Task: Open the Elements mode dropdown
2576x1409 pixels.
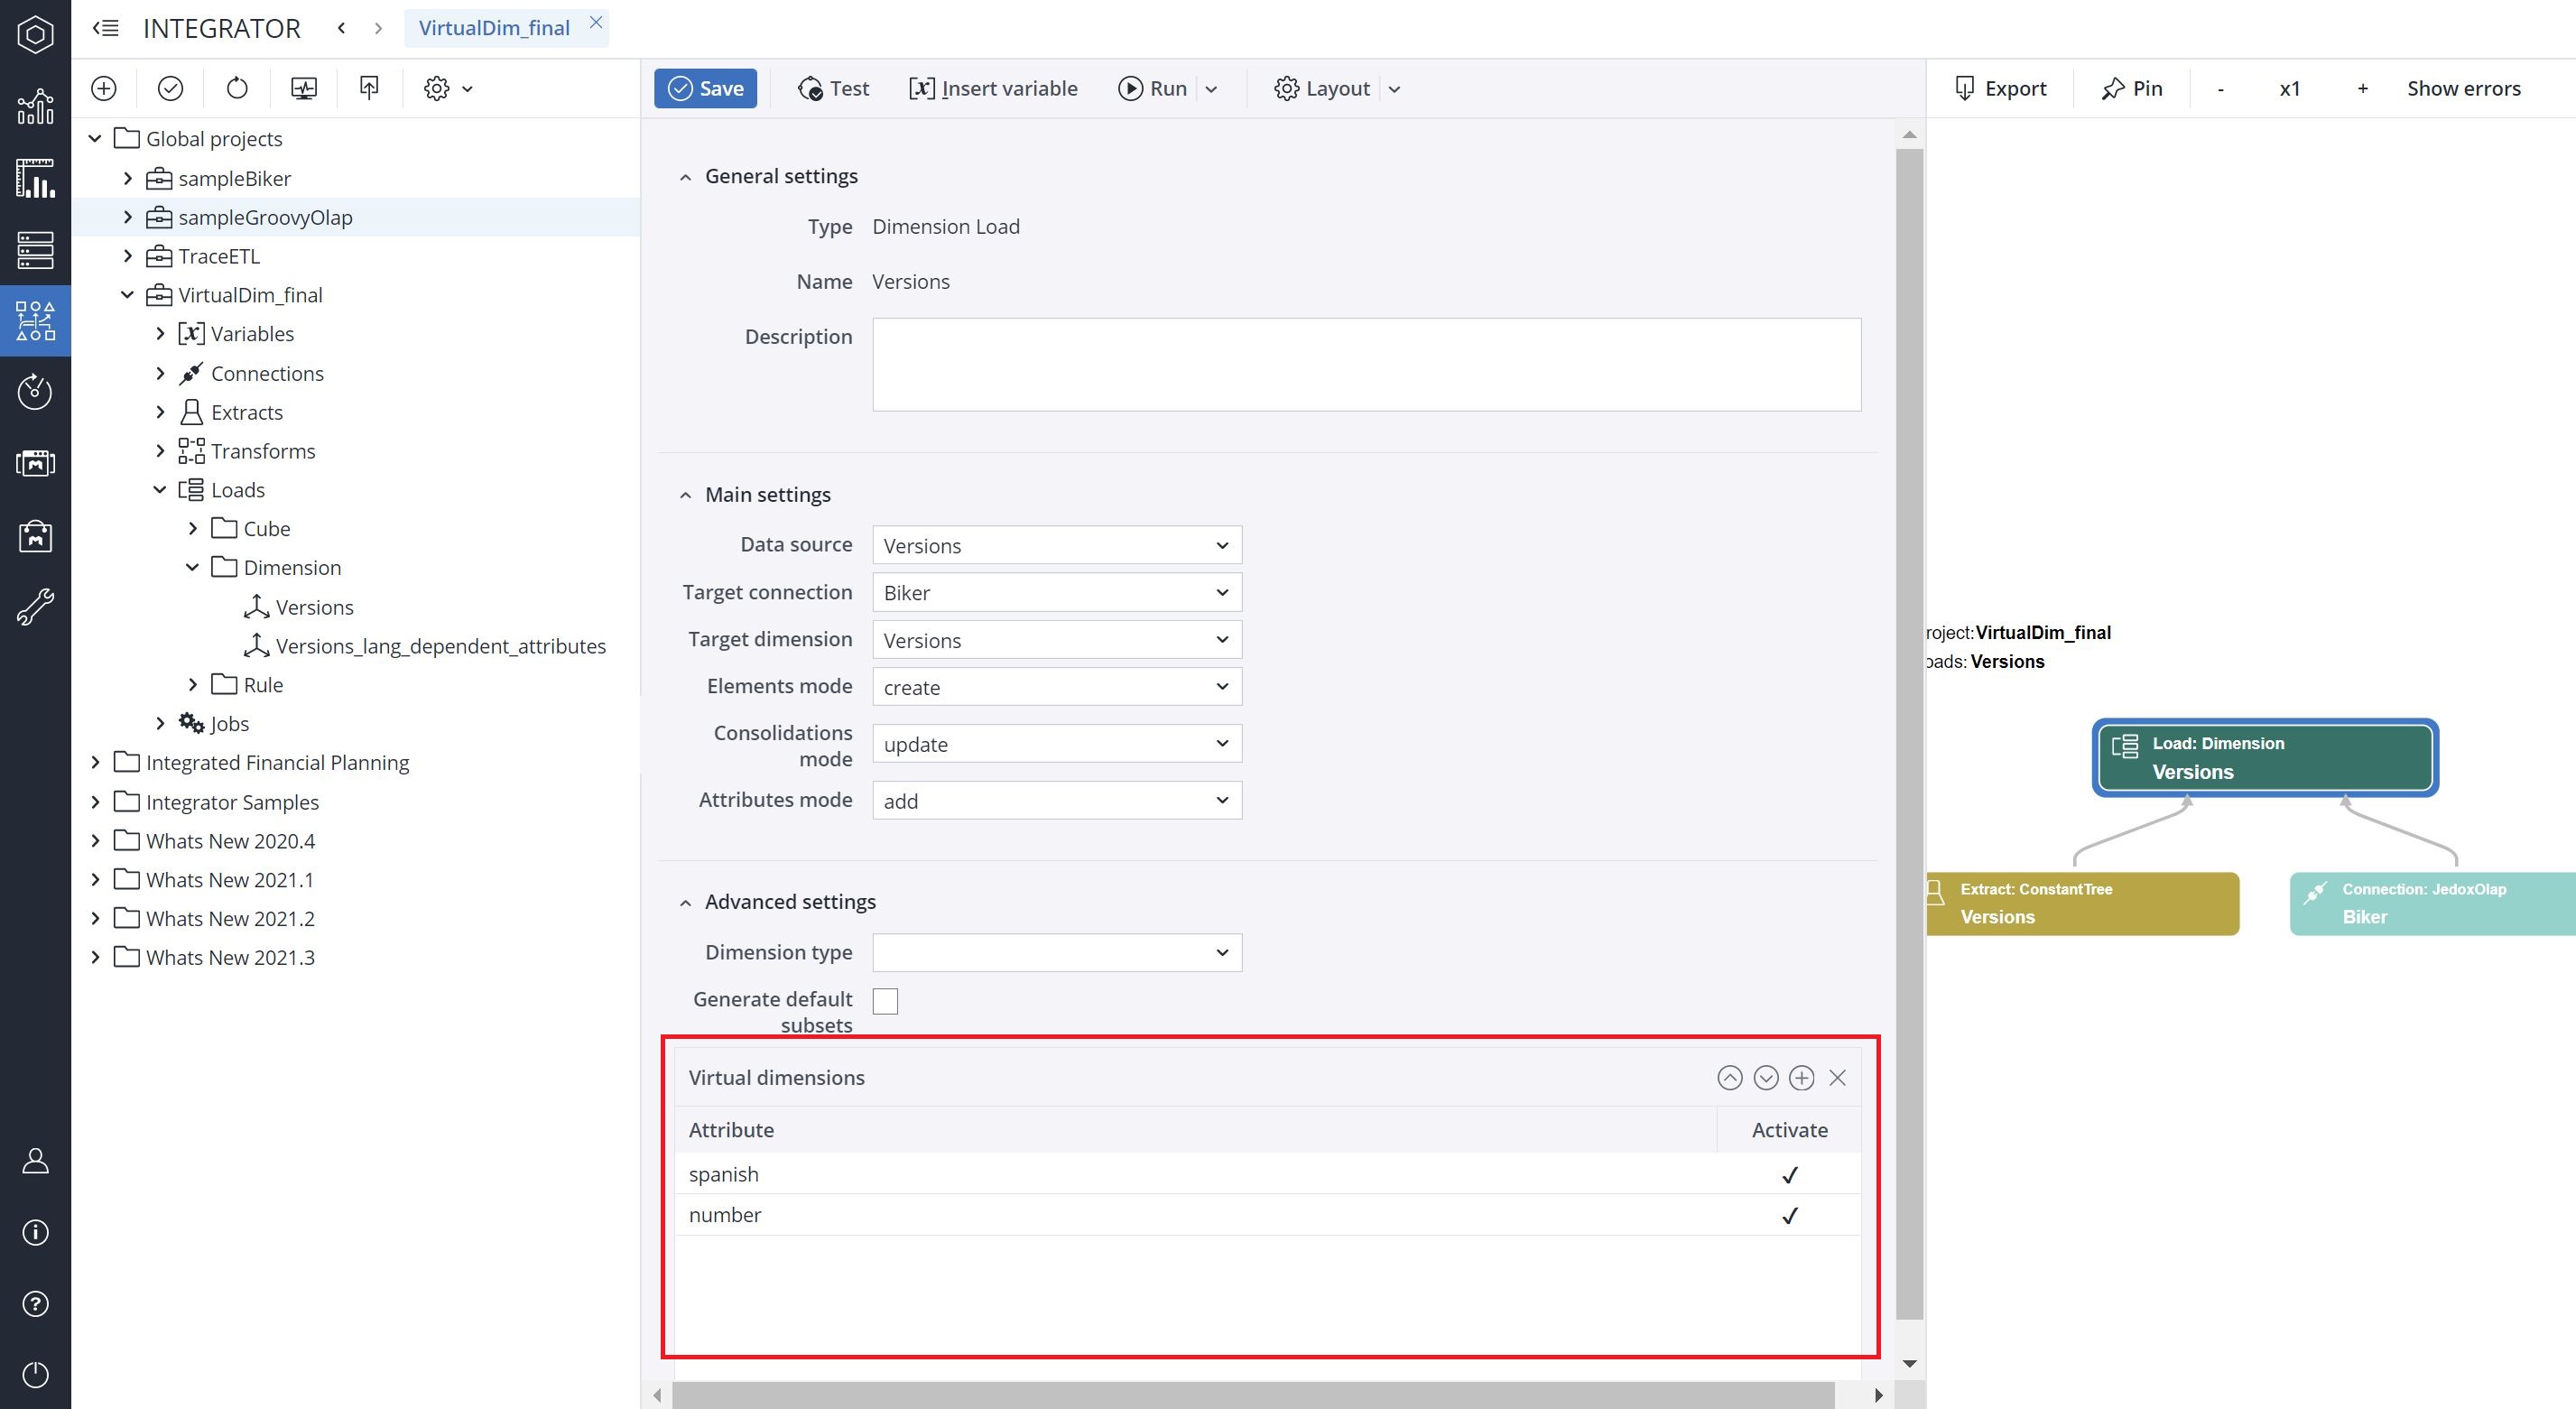Action: (1056, 687)
